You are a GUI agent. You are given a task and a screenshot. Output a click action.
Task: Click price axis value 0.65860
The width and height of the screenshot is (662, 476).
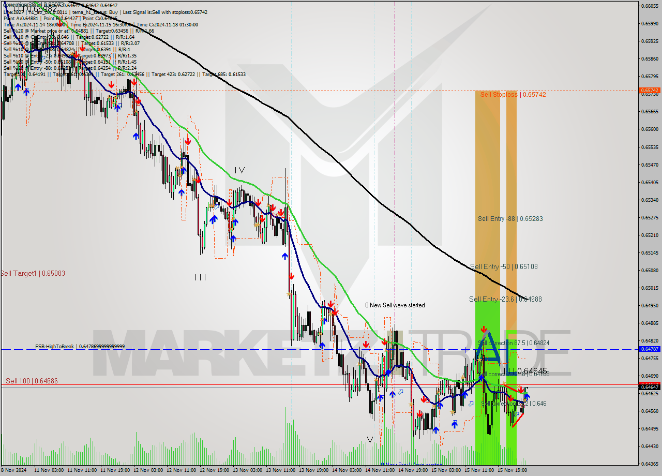coord(650,58)
